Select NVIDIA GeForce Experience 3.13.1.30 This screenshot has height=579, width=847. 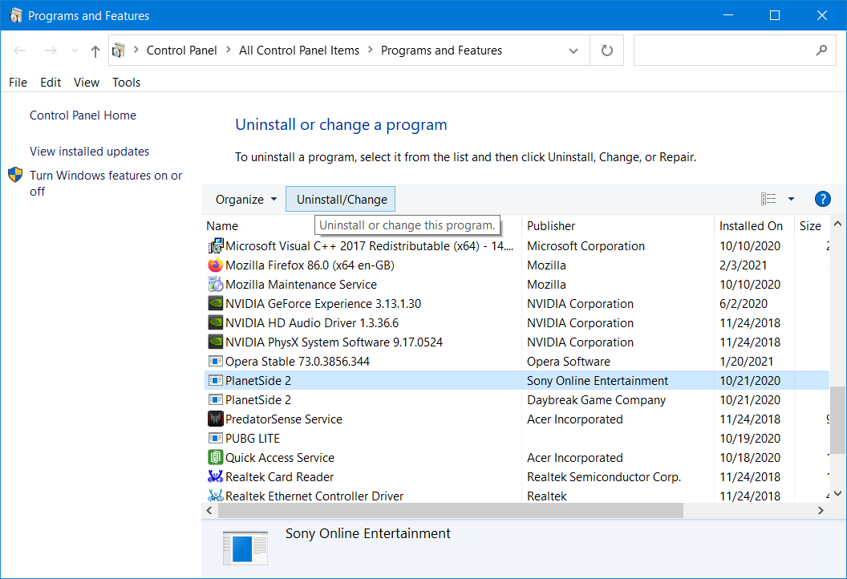point(323,304)
